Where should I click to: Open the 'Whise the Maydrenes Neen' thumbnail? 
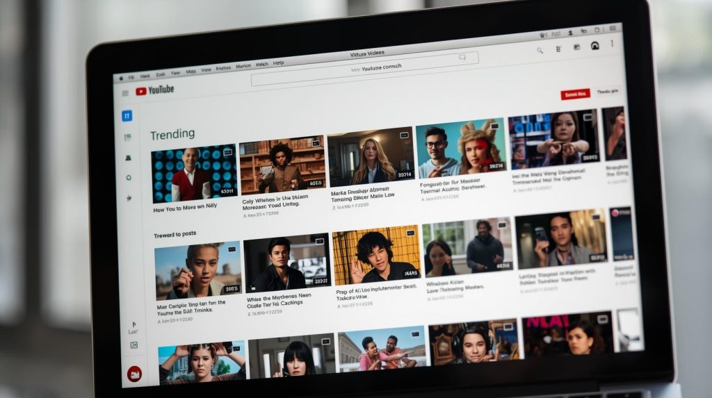(x=286, y=263)
